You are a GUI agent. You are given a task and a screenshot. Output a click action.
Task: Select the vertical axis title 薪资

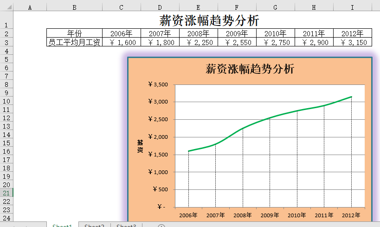pyautogui.click(x=140, y=146)
